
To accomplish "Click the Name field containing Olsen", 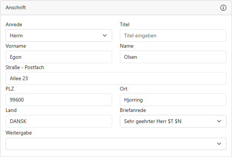I will point(173,57).
